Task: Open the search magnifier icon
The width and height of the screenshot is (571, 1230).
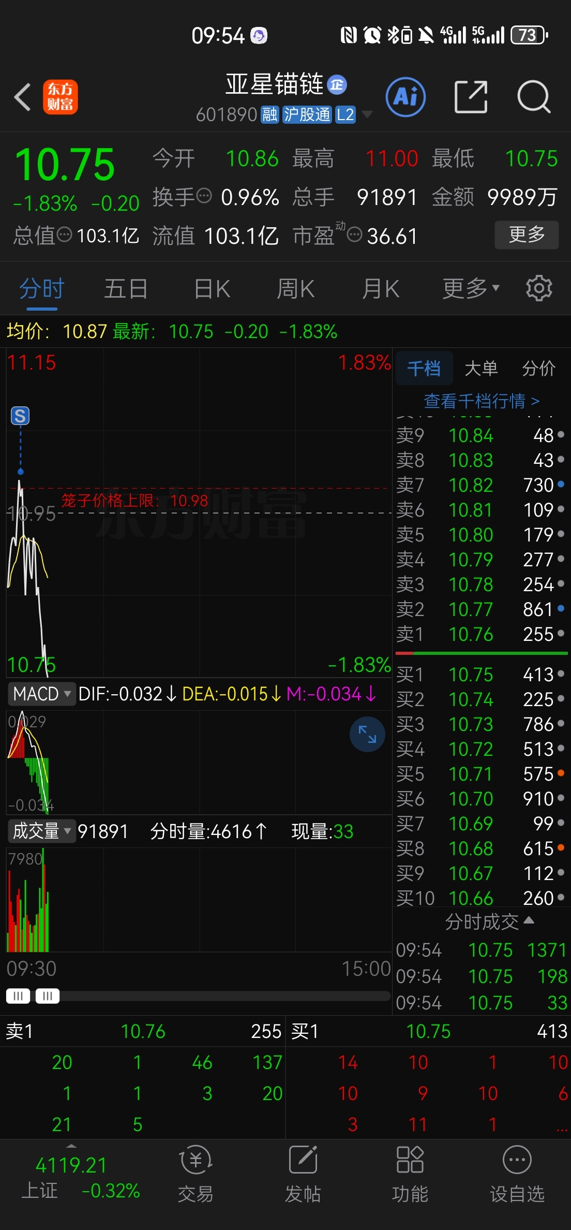Action: point(534,97)
